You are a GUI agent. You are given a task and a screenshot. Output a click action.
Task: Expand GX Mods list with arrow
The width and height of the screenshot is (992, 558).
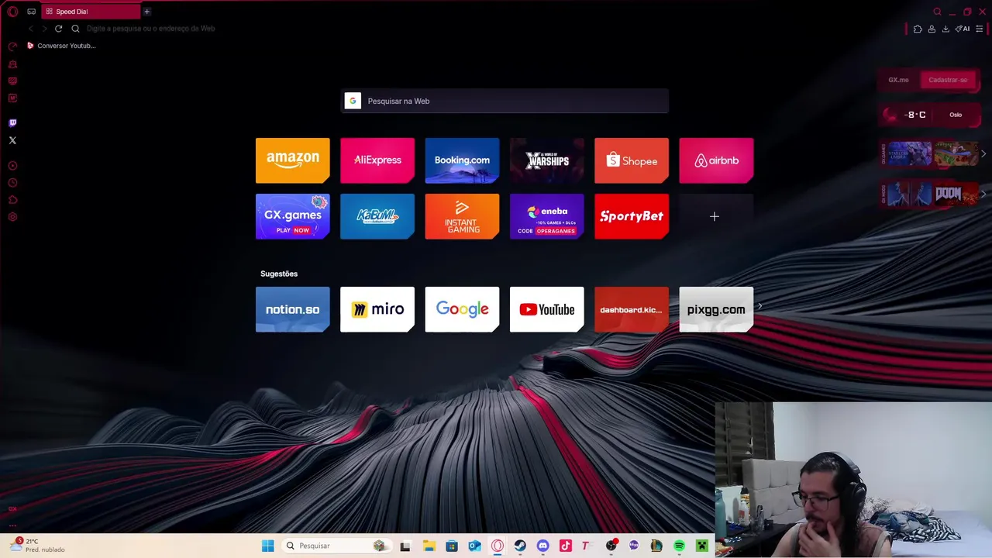[x=983, y=194]
